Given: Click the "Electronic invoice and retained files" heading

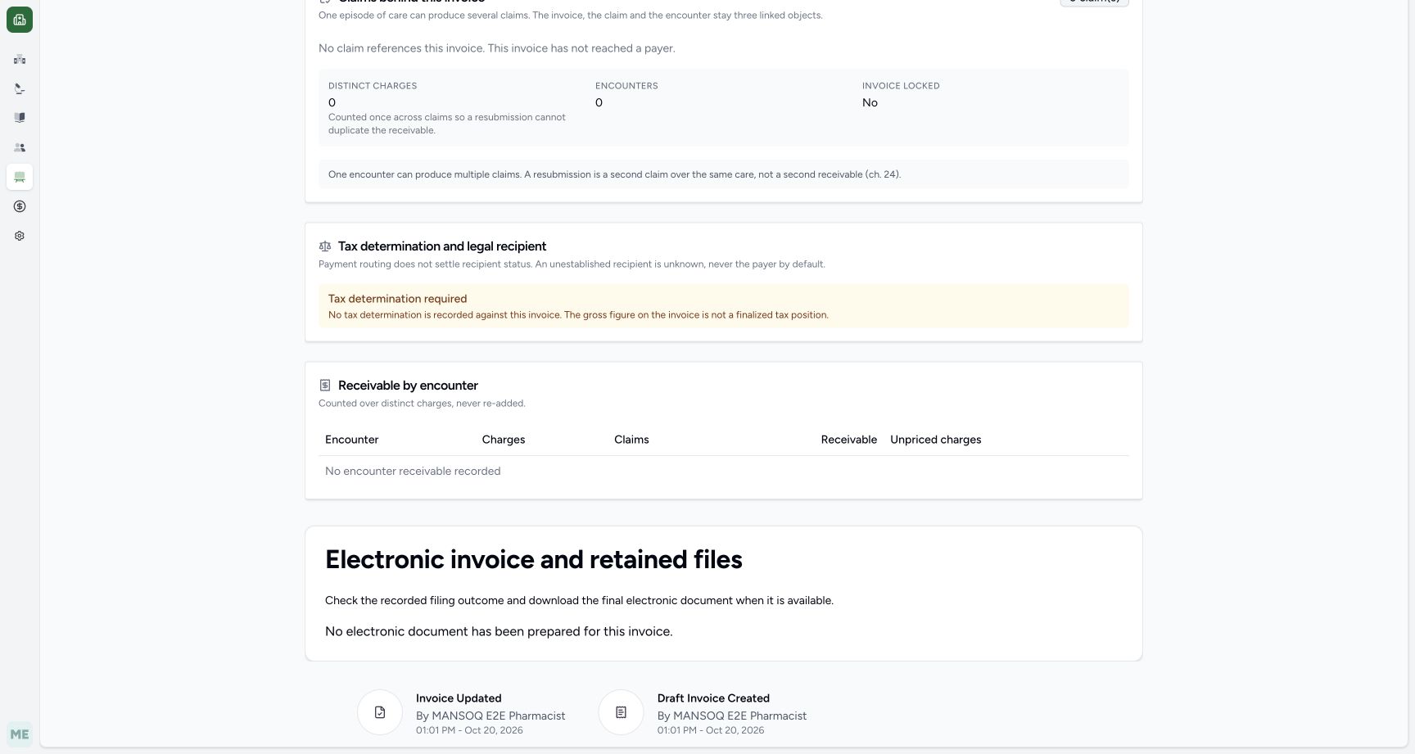Looking at the screenshot, I should coord(534,560).
